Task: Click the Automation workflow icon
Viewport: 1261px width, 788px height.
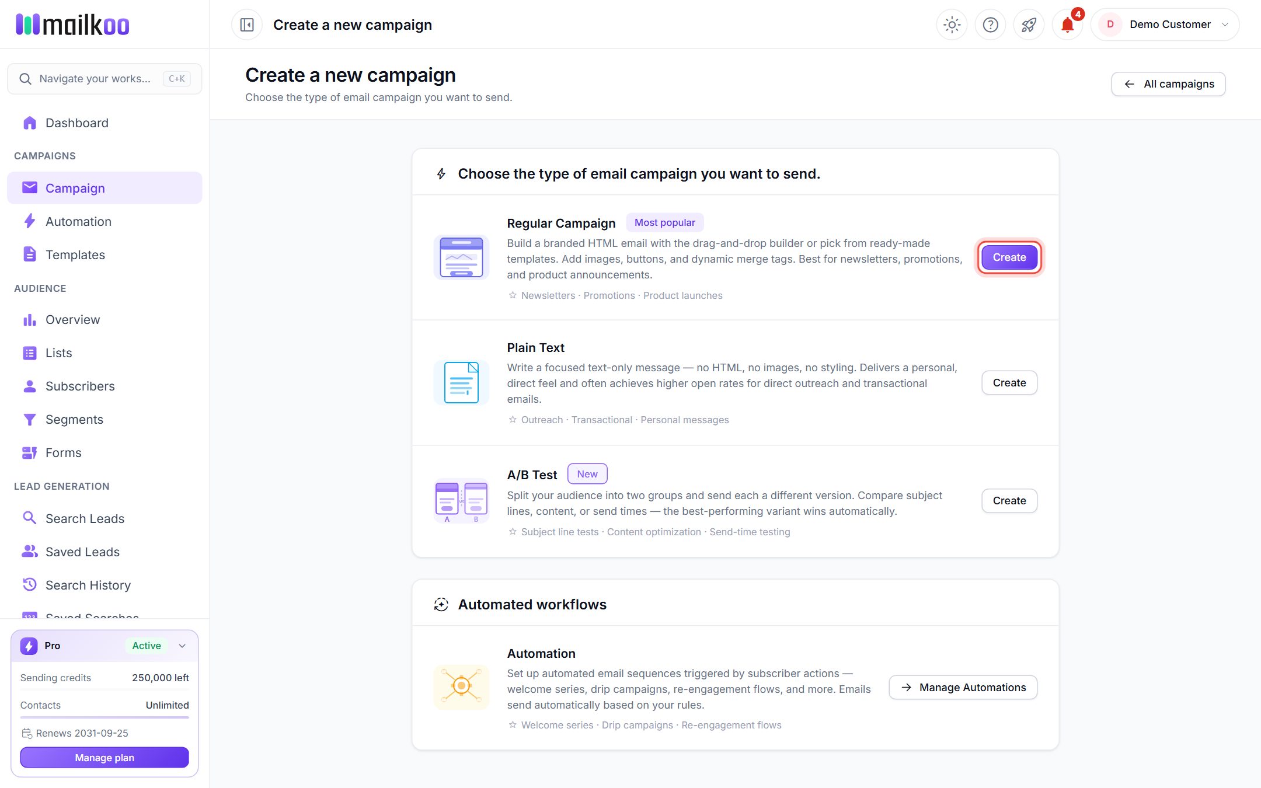Action: click(x=461, y=686)
